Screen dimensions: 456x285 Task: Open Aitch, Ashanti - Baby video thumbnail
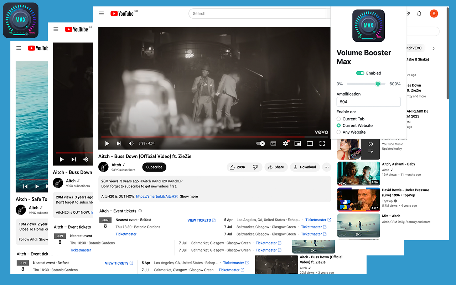(358, 173)
